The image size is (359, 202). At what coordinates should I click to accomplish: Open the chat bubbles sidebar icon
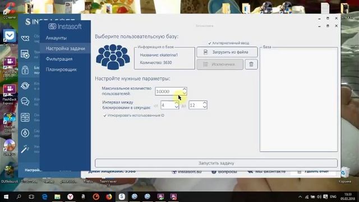pyautogui.click(x=25, y=101)
